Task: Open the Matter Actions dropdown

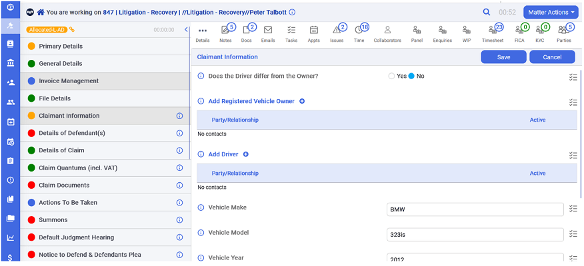Action: 551,12
